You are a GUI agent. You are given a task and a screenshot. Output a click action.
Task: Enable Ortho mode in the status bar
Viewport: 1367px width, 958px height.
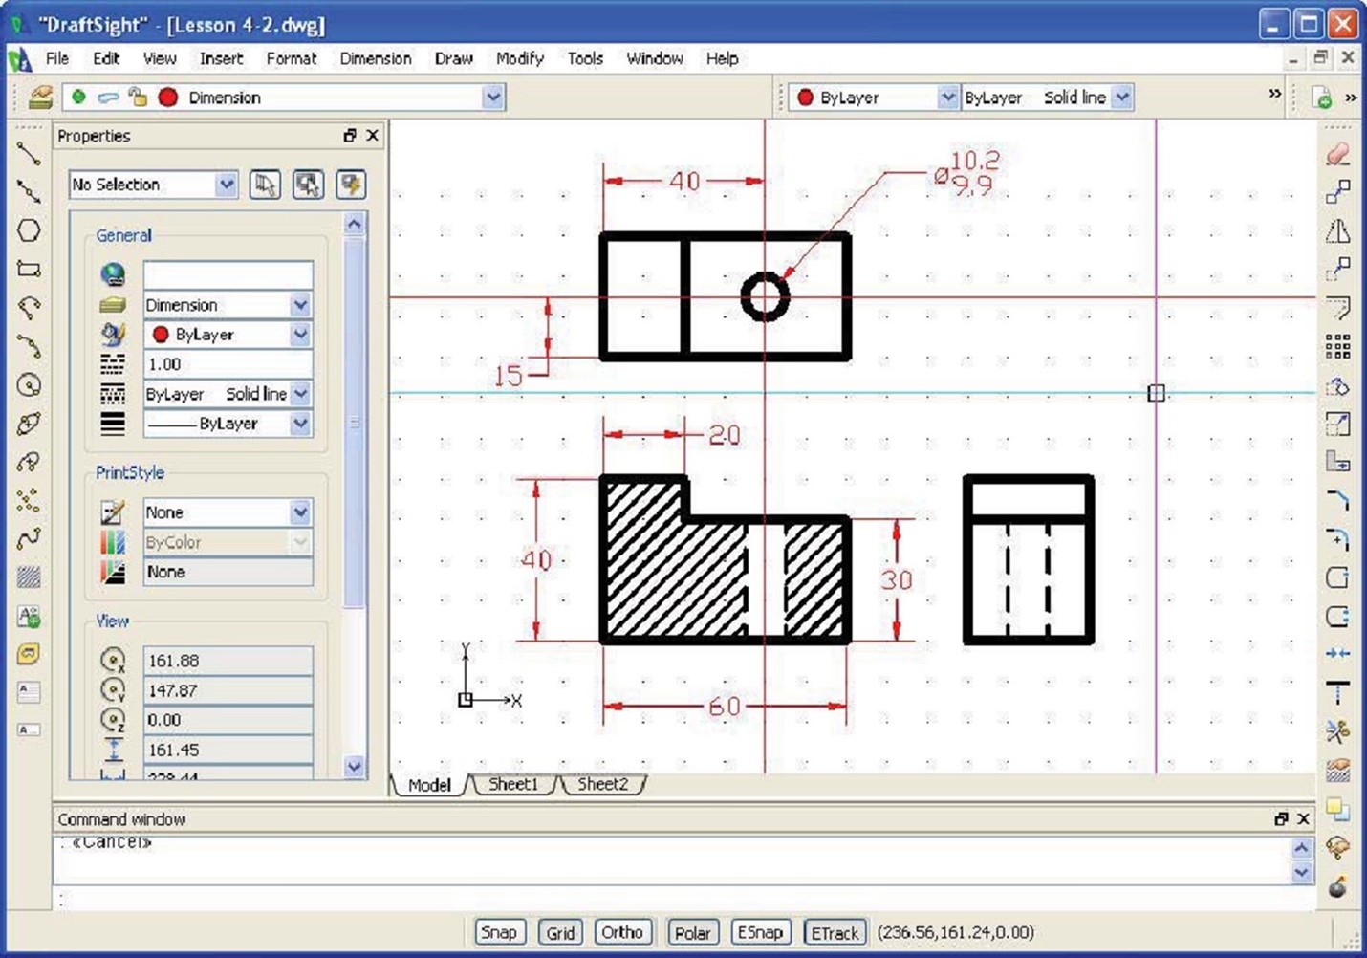click(622, 931)
